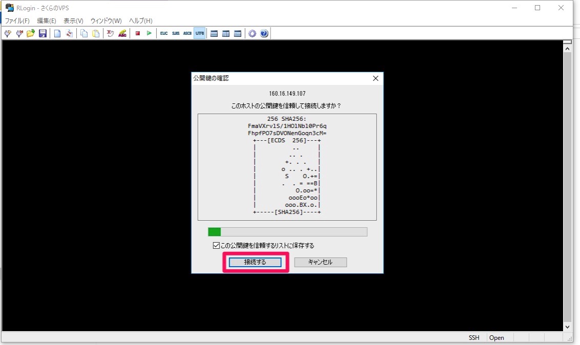580x345 pixels.
Task: Switch encoding to EUC
Action: click(x=163, y=33)
